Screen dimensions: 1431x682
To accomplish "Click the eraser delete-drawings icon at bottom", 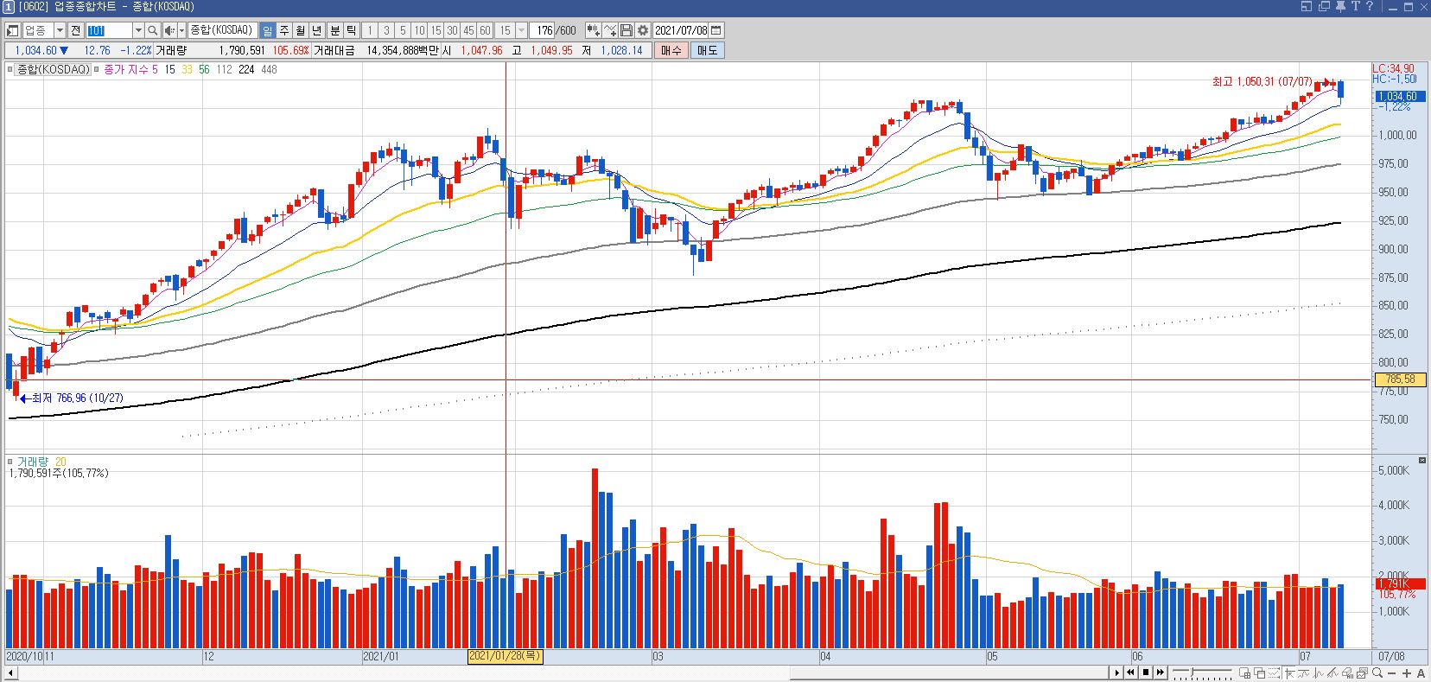I will coord(1347,672).
